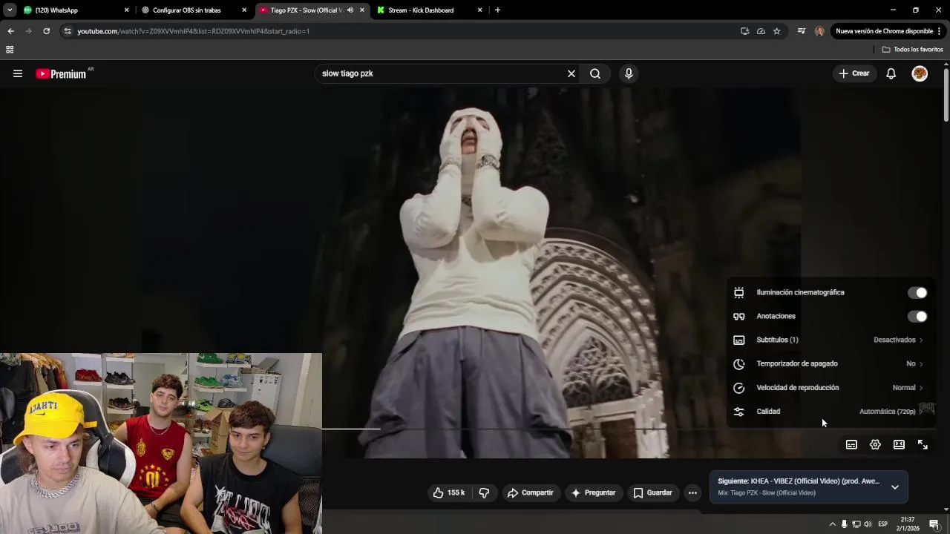The image size is (950, 534).
Task: Go to YouTube Premium home logo
Action: (61, 73)
